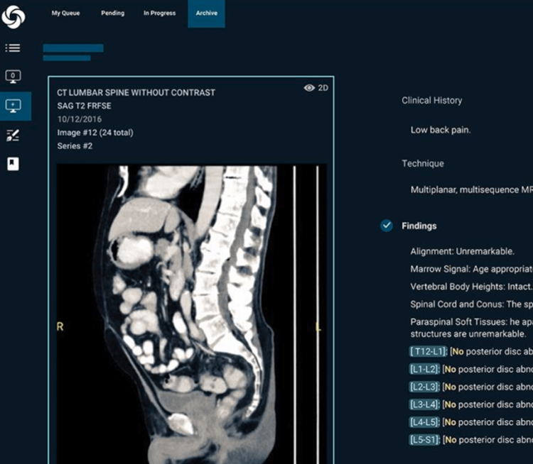Toggle the Findings checkmark circle
Viewport: 533px width, 464px height.
(x=387, y=226)
